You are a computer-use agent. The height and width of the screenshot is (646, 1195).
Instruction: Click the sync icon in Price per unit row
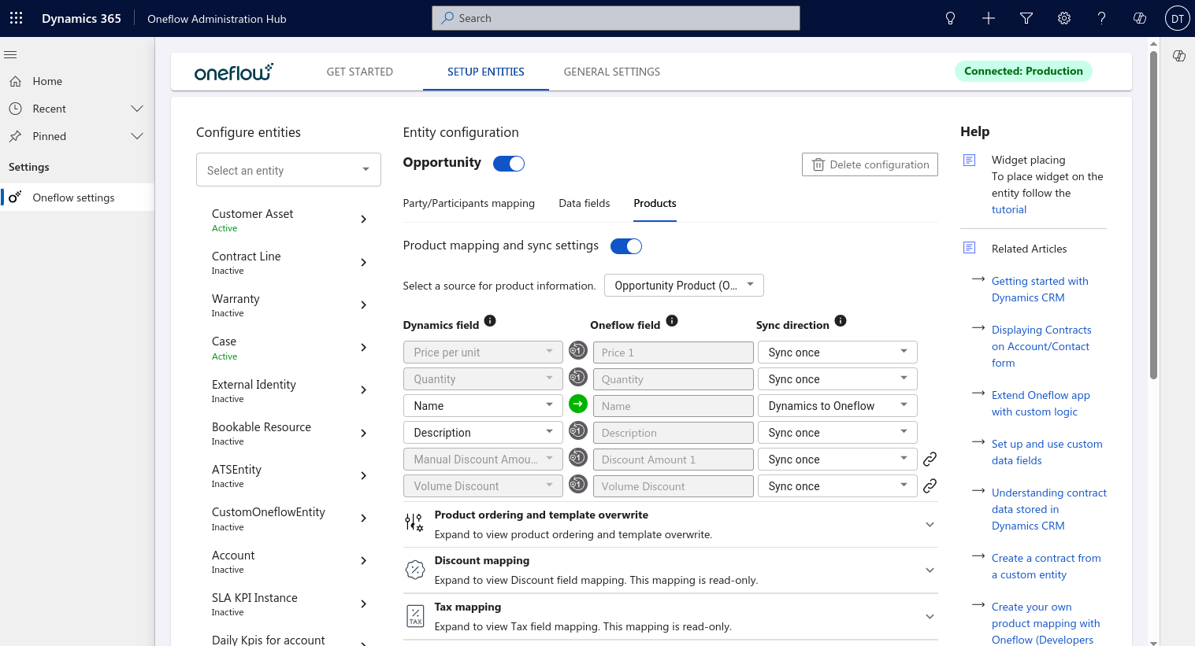(578, 350)
